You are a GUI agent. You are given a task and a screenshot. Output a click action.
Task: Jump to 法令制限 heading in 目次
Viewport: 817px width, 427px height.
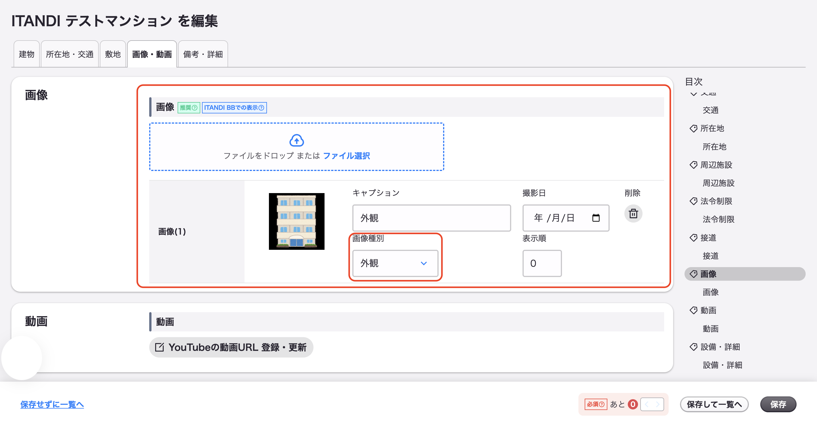[716, 201]
